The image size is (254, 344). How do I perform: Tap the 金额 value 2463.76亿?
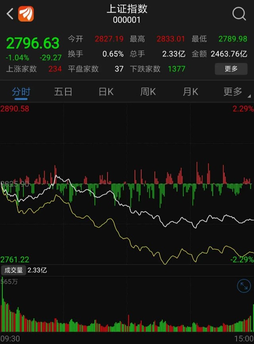tap(229, 54)
